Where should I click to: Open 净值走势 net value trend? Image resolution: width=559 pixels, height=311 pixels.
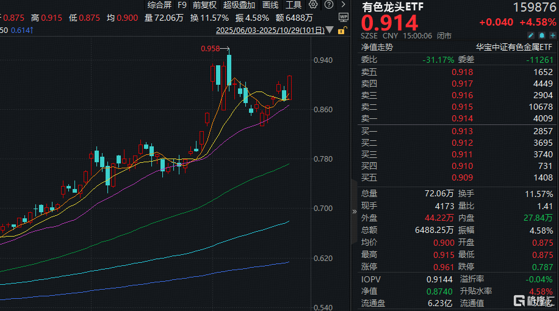coord(377,47)
